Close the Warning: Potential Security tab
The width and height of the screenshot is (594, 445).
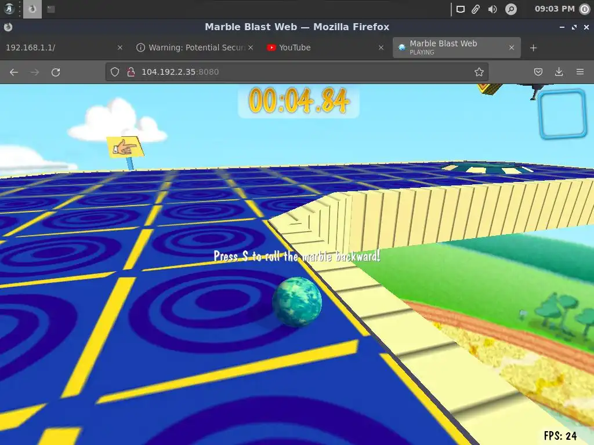click(x=251, y=48)
